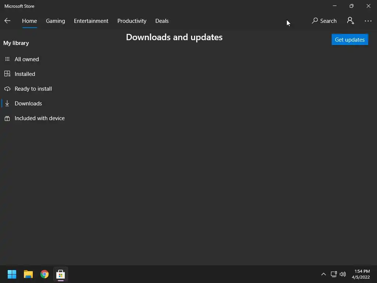
Task: Click the Included with device gift icon
Action: pos(7,118)
